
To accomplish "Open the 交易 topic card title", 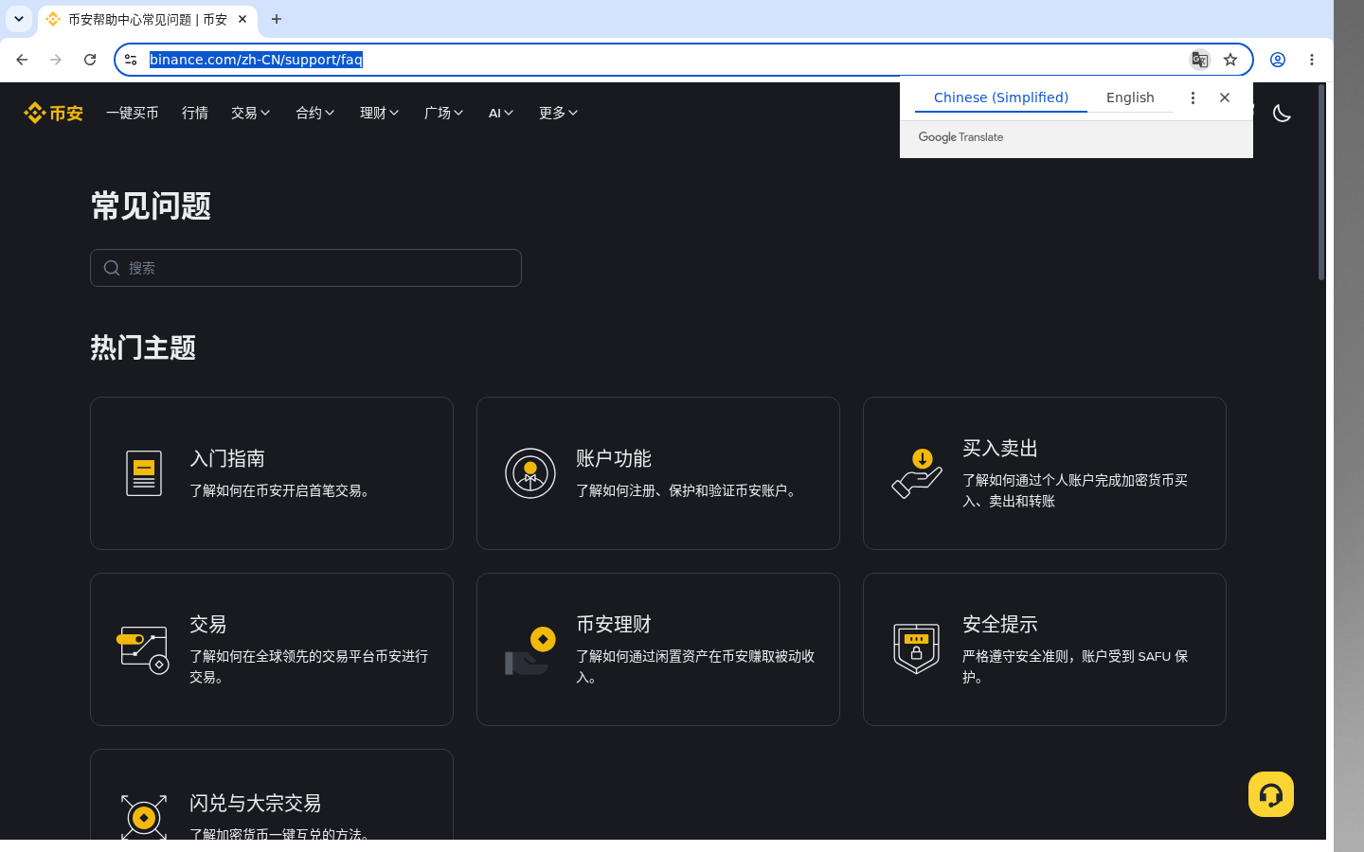I will coord(208,624).
